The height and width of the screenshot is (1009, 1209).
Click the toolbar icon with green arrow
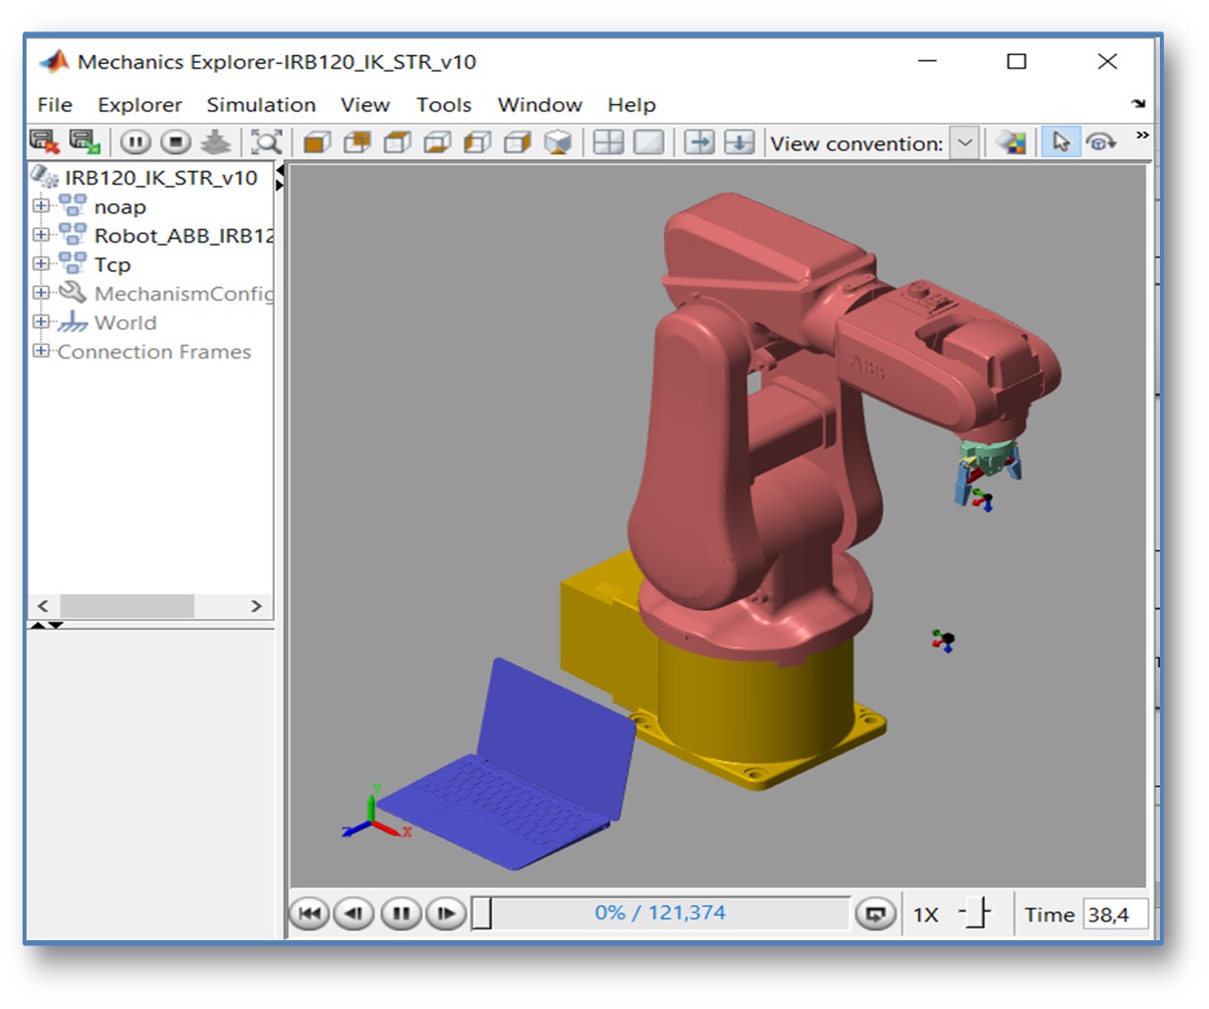coord(85,142)
